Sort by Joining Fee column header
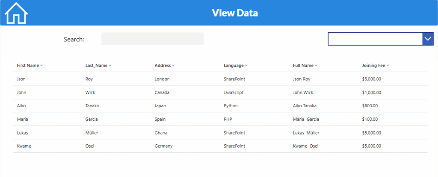This screenshot has width=438, height=177. [376, 66]
